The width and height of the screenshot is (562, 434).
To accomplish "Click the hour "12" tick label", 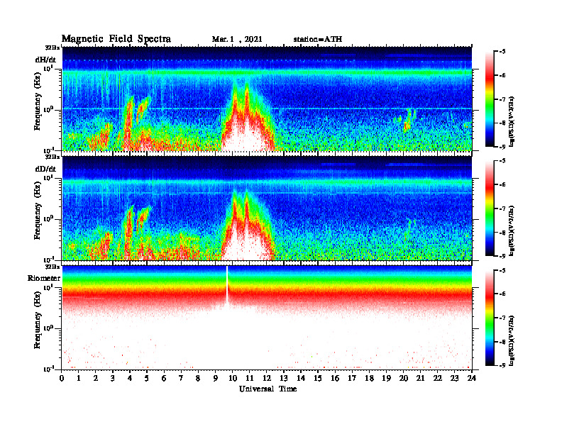I will (x=267, y=379).
